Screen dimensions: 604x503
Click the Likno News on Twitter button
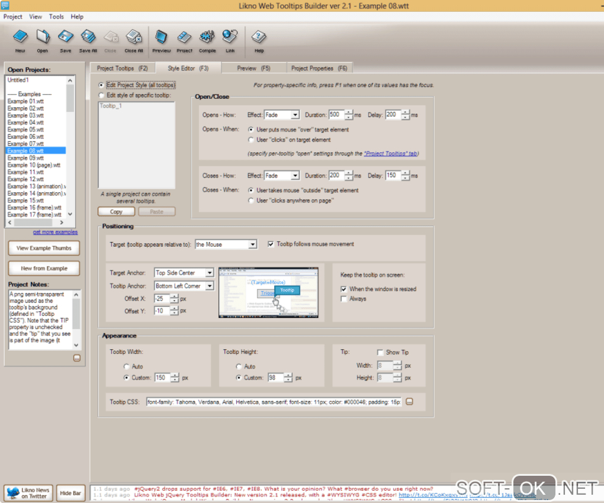tap(28, 493)
